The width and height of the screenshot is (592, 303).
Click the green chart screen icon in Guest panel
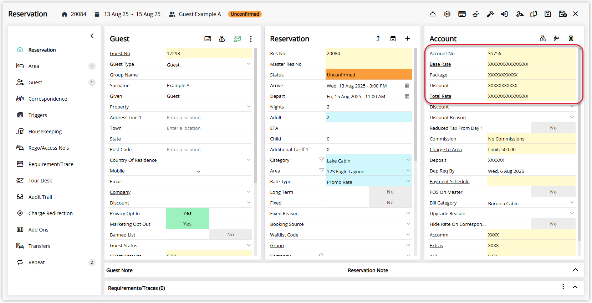(237, 39)
